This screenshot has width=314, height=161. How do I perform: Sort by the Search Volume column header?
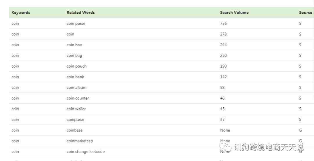pyautogui.click(x=234, y=12)
